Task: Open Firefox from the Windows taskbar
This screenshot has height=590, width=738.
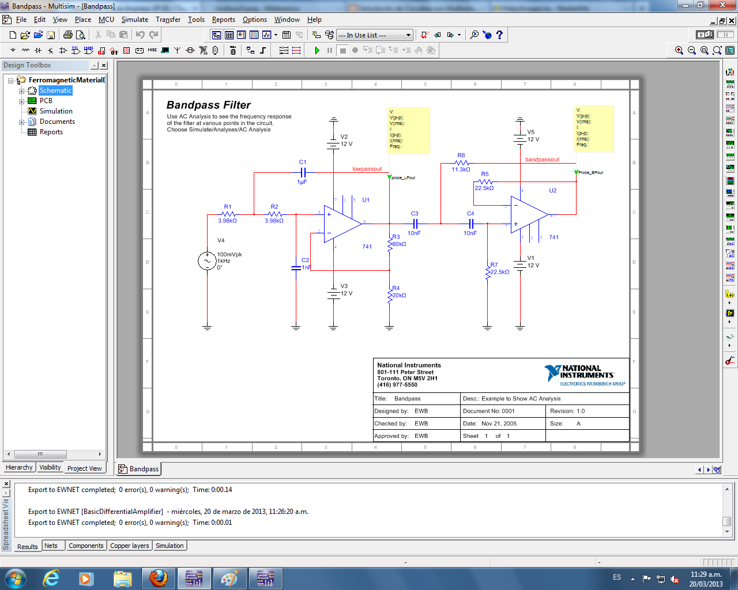Action: pyautogui.click(x=158, y=578)
